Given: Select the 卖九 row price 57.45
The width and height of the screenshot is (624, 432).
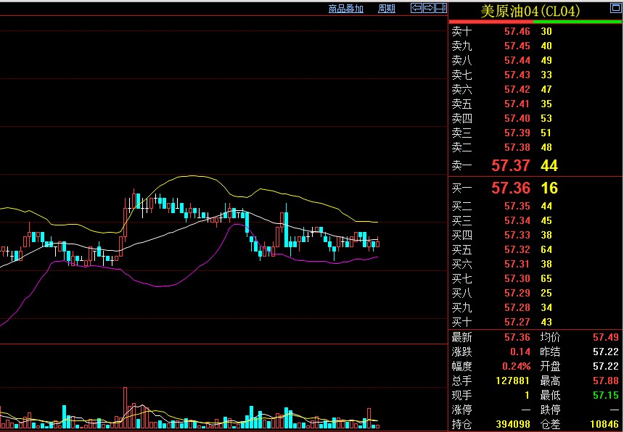Looking at the screenshot, I should pos(517,46).
